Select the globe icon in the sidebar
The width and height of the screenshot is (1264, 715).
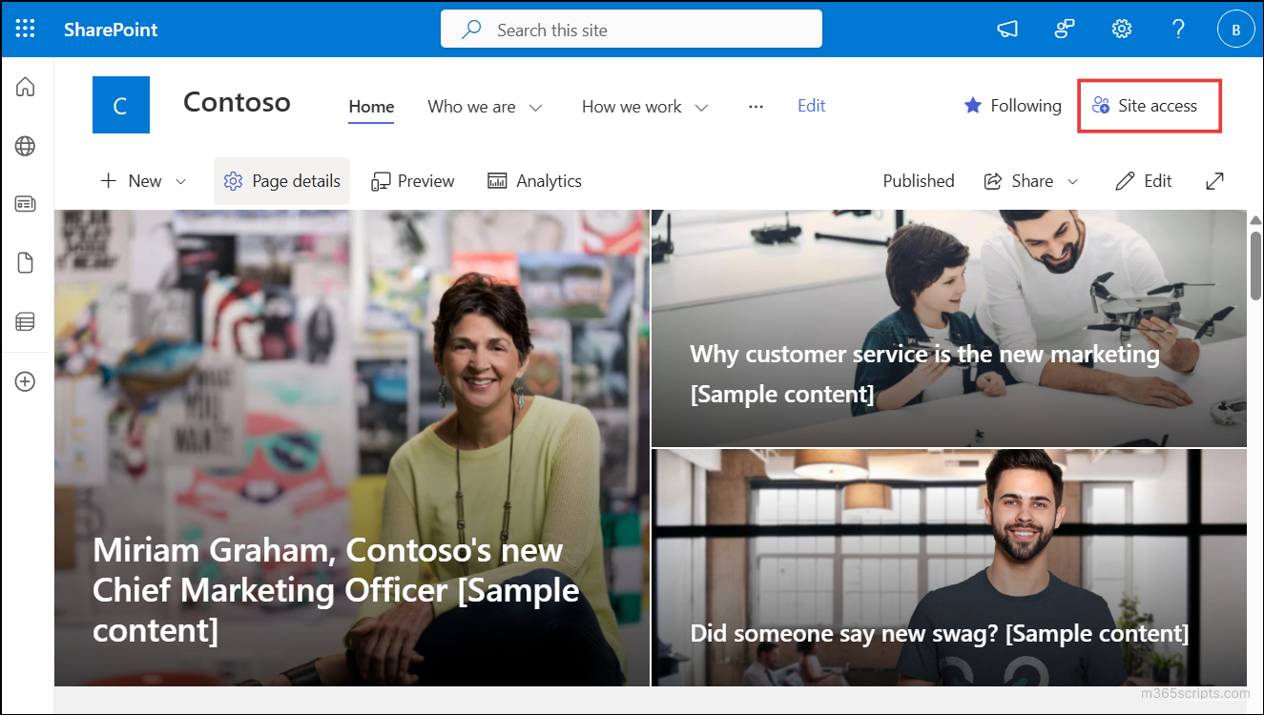pos(26,146)
